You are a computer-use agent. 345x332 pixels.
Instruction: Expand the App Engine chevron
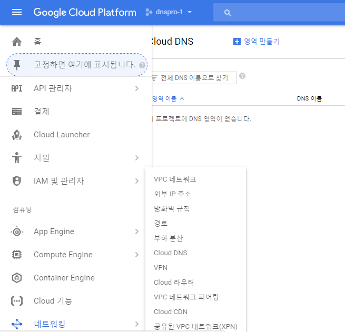pos(137,232)
